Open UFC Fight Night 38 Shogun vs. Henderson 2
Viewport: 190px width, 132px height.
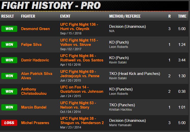82,121
